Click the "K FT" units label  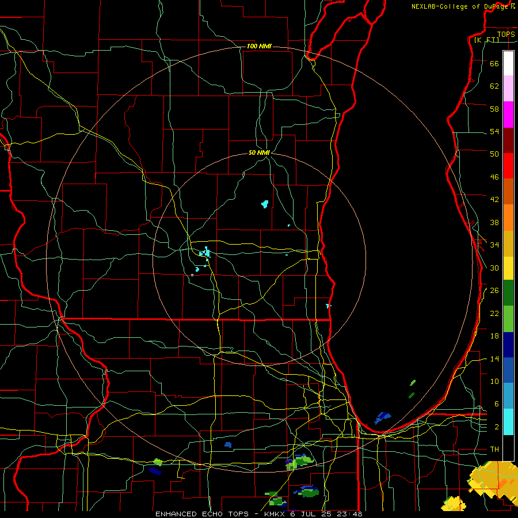(486, 40)
